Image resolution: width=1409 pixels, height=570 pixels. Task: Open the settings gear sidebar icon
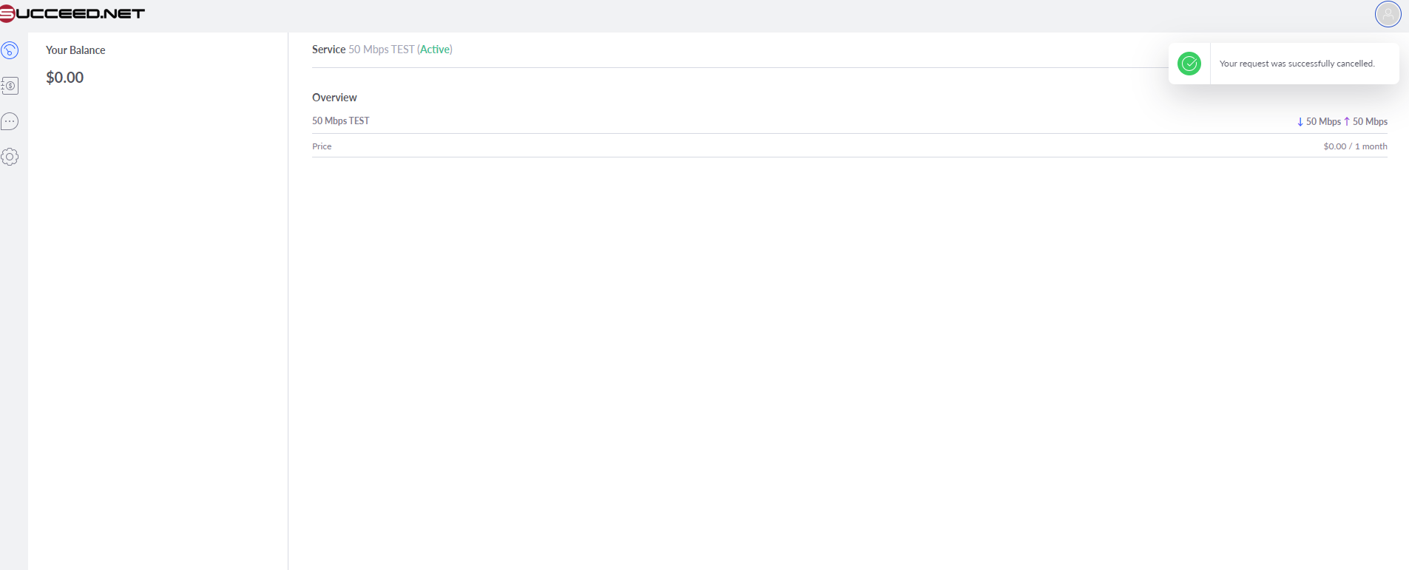[10, 157]
